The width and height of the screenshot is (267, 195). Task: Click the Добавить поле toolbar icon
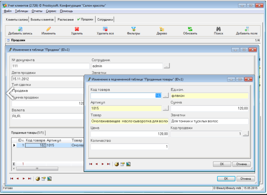point(247,29)
